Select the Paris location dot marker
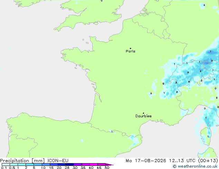This screenshot has width=219, height=169. [131, 48]
